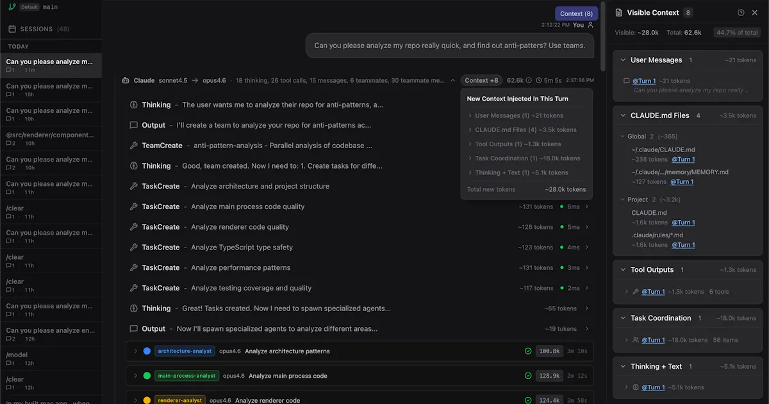Screen dimensions: 769x404
Task: Click the chat icon on "I'll create a team" Output row
Action: click(134, 125)
